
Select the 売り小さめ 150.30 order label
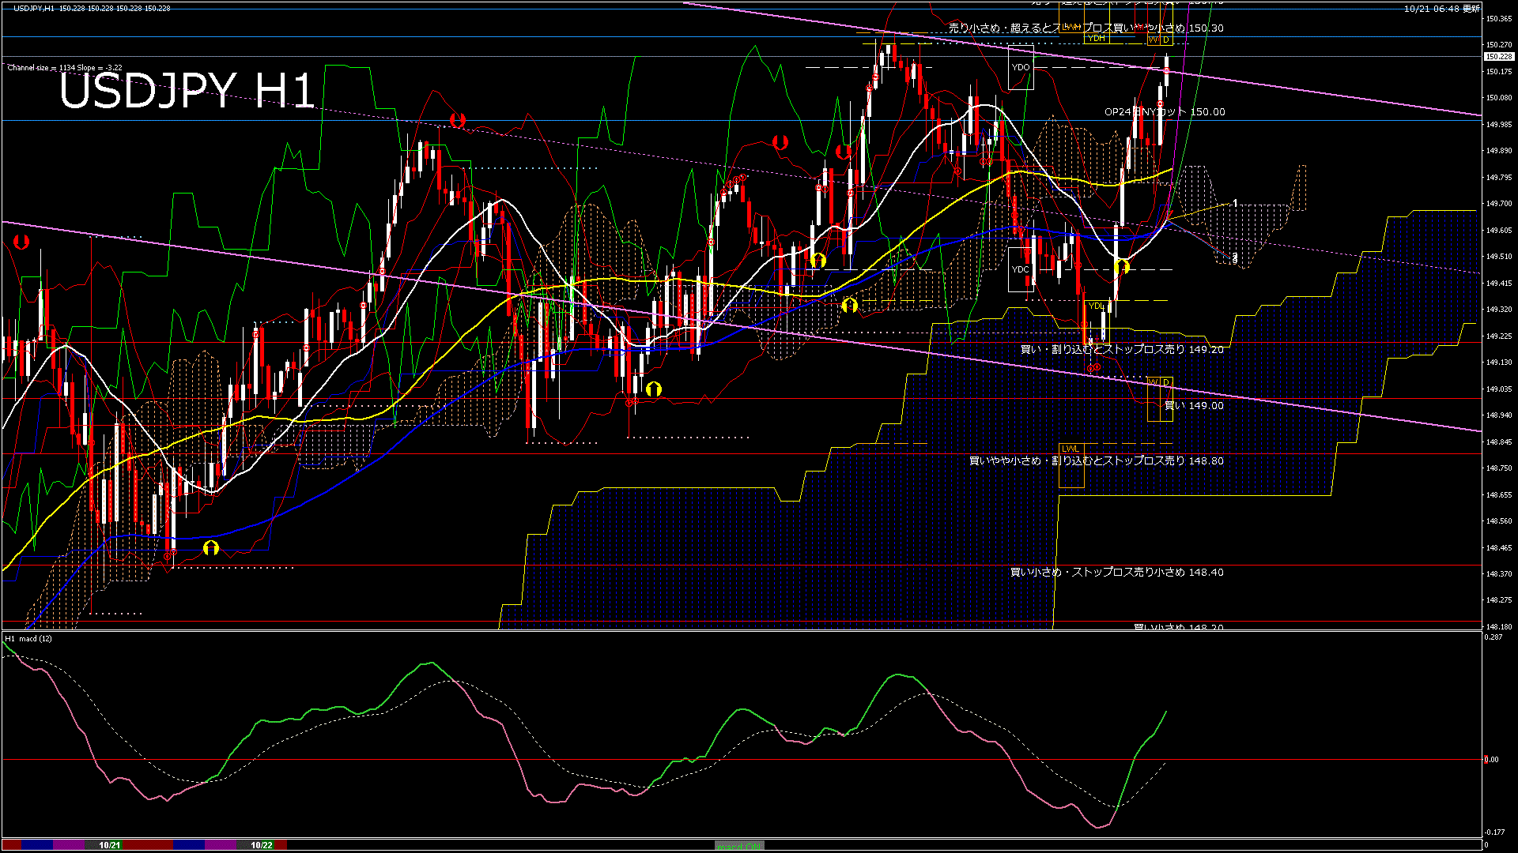click(x=1086, y=28)
